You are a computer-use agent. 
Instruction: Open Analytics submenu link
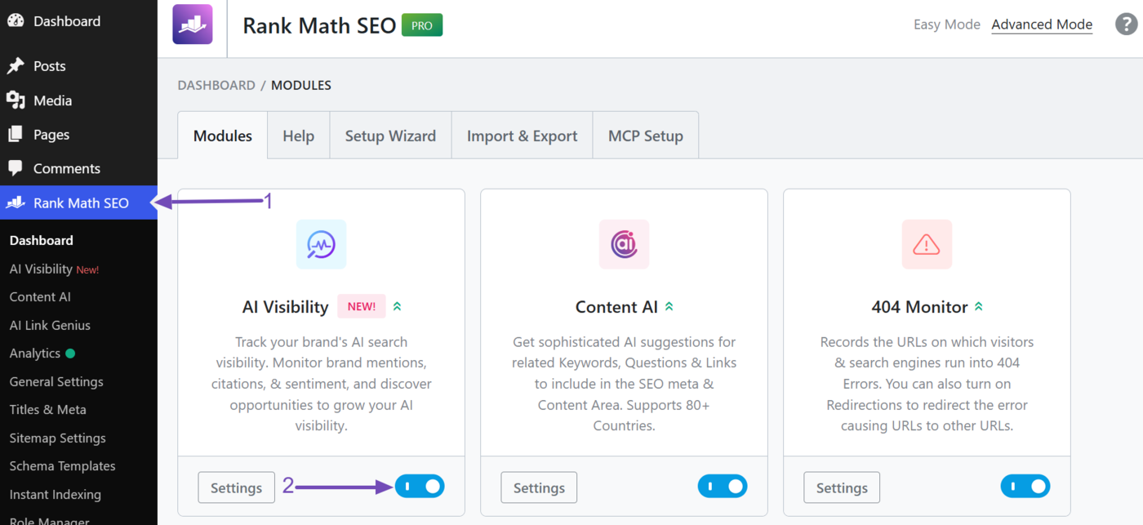[x=35, y=354]
